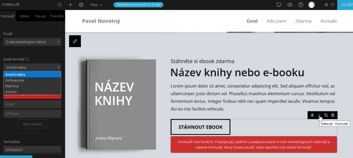Click the text Stáhněte si ebook zdarma

point(202,61)
